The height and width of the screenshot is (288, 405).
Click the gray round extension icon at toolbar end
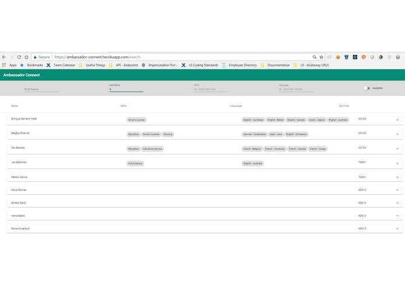pyautogui.click(x=398, y=57)
